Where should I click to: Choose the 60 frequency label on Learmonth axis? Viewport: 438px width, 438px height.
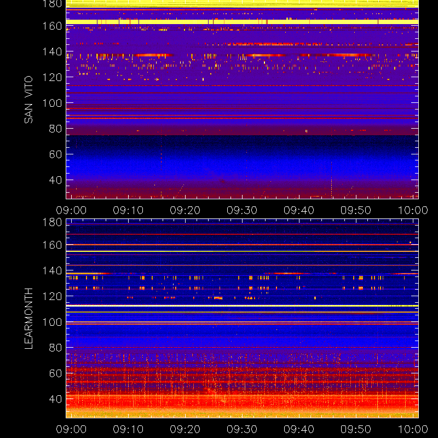point(56,373)
